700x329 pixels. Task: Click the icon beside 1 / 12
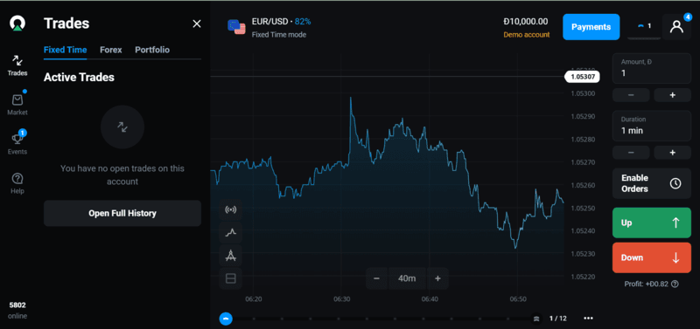click(x=536, y=319)
